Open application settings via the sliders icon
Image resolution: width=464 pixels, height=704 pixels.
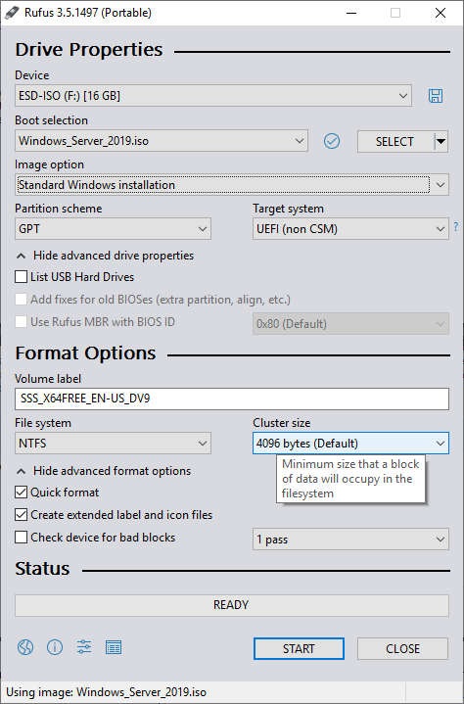84,647
